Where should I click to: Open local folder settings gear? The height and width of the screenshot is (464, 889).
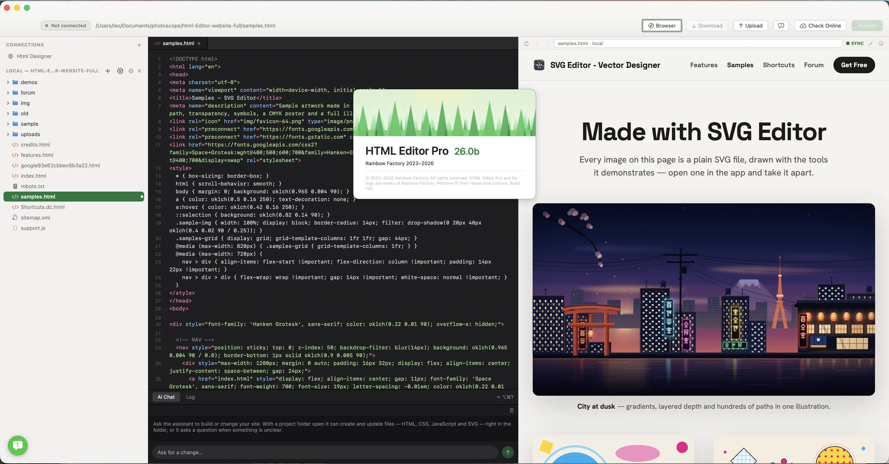pyautogui.click(x=131, y=71)
